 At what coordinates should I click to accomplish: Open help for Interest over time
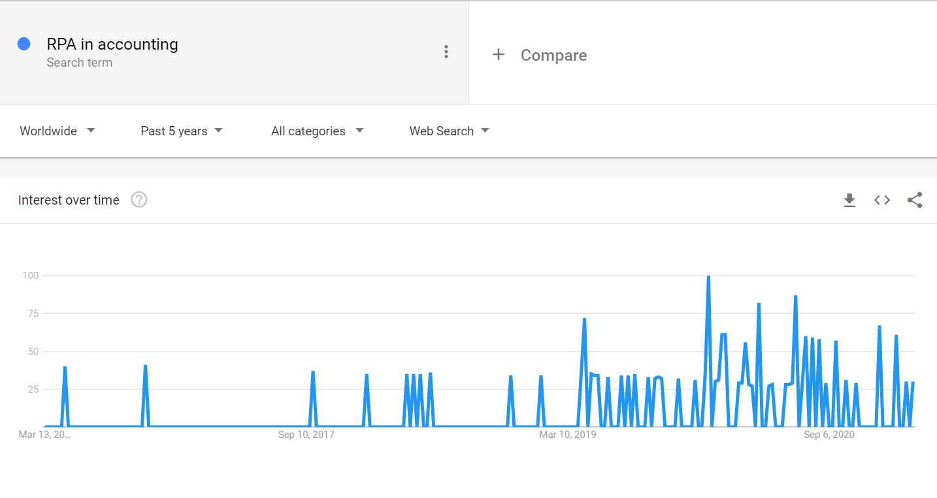pos(139,200)
